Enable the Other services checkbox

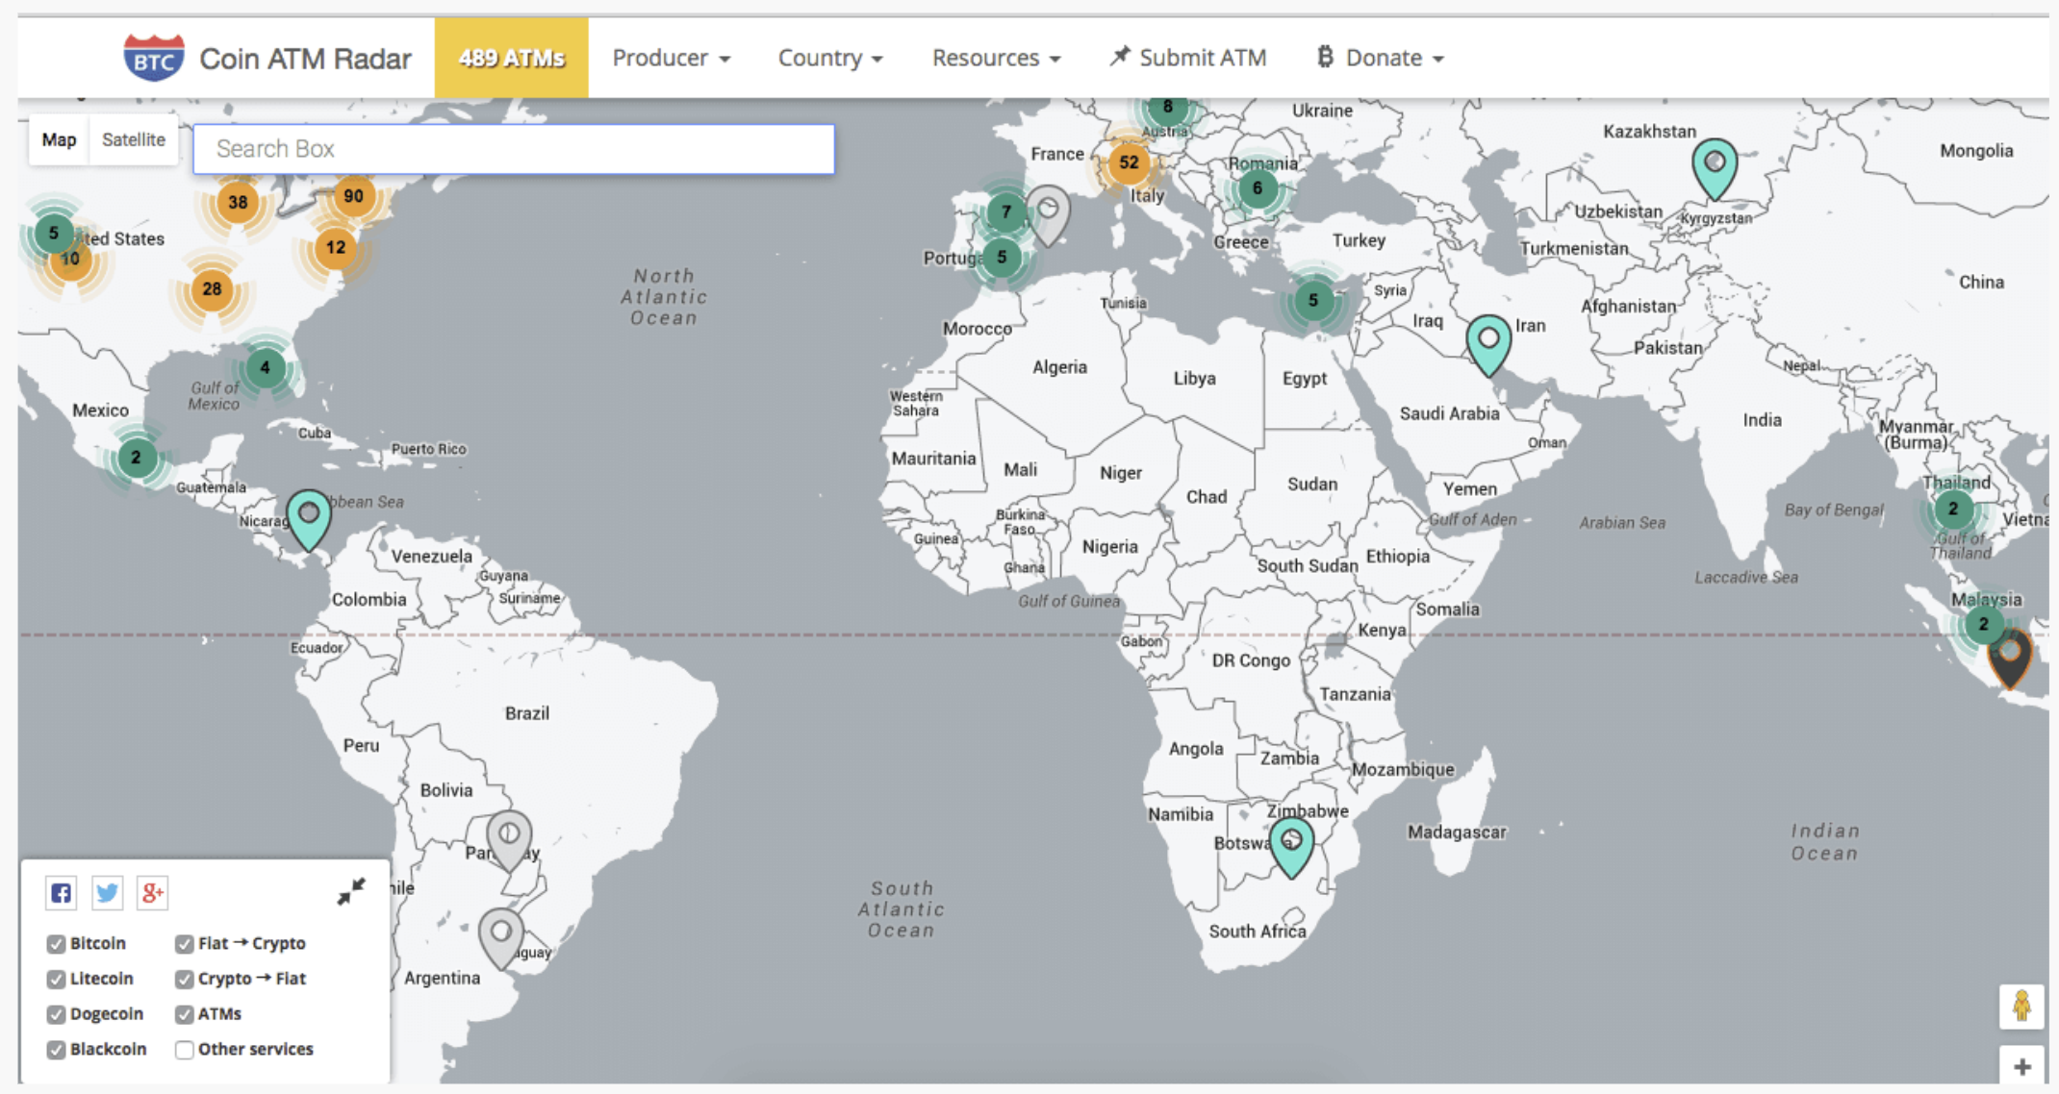point(185,1050)
